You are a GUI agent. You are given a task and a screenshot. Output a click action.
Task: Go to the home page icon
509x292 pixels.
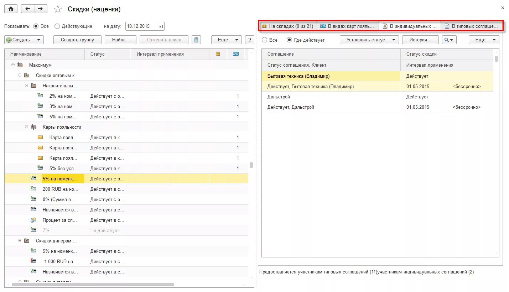click(11, 9)
